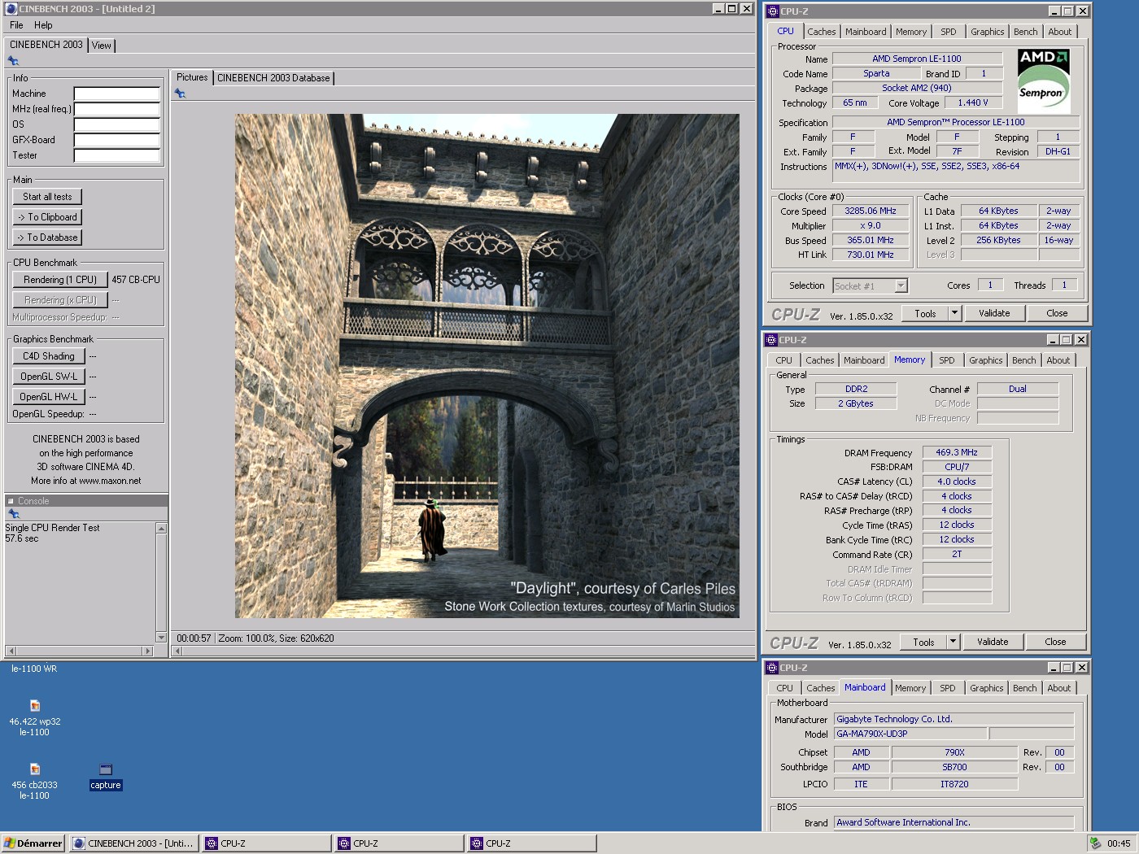Image resolution: width=1139 pixels, height=854 pixels.
Task: Click Validate in top CPU-Z window
Action: click(x=994, y=313)
